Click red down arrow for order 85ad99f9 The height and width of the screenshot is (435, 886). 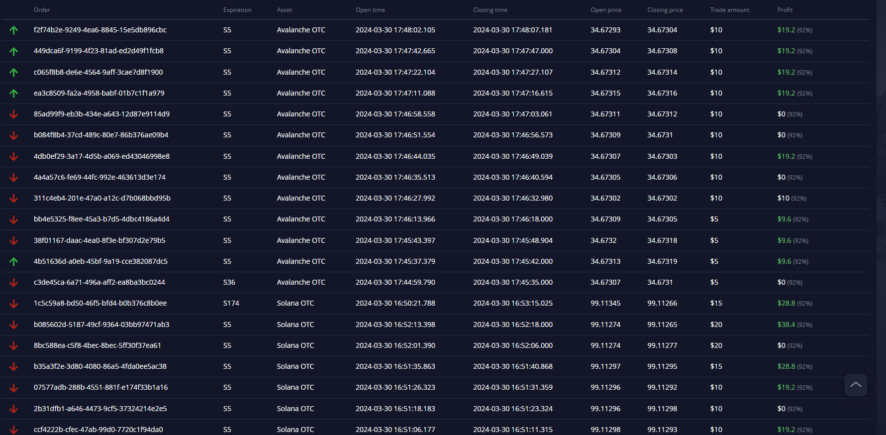[14, 114]
